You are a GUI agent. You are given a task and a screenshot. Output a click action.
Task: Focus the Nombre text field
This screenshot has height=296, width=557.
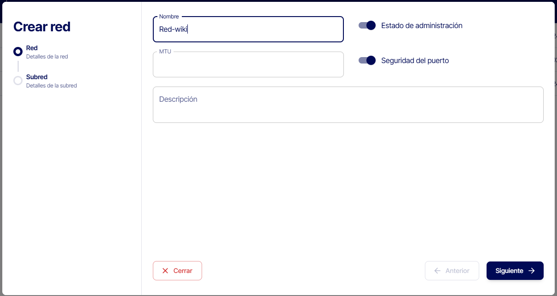click(x=248, y=29)
